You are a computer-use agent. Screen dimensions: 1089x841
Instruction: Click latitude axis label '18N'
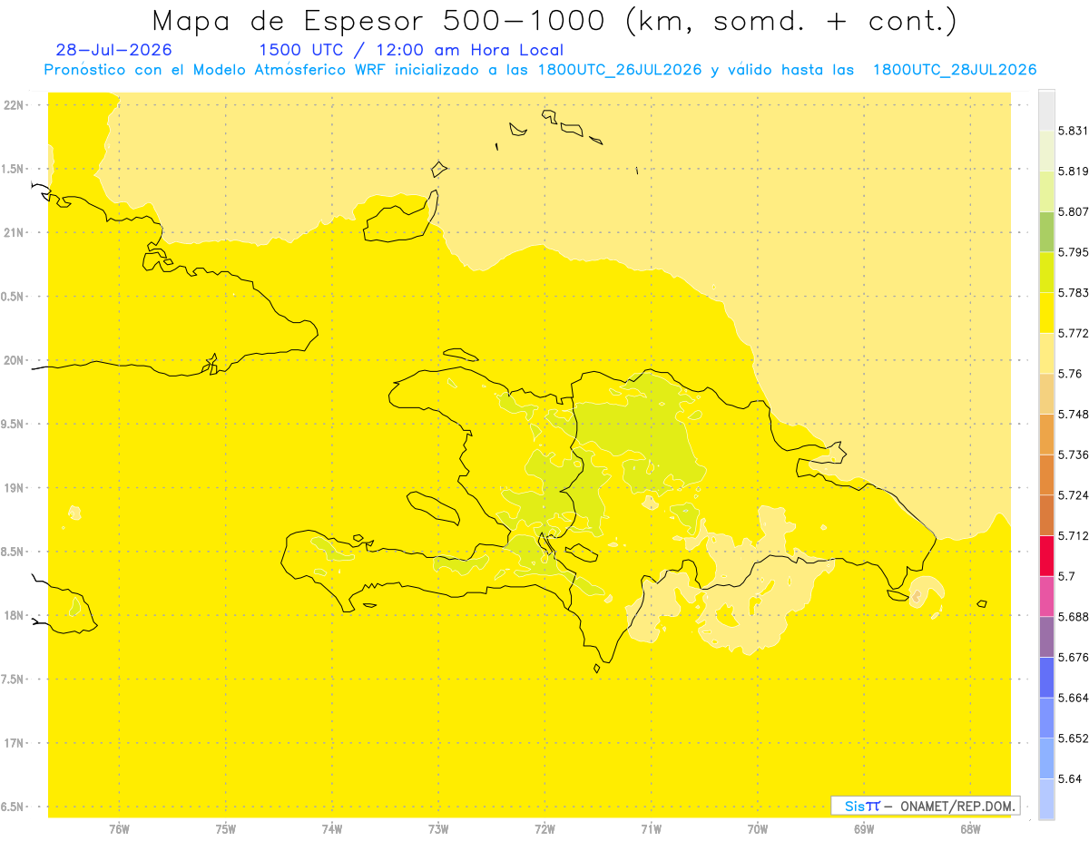[15, 615]
